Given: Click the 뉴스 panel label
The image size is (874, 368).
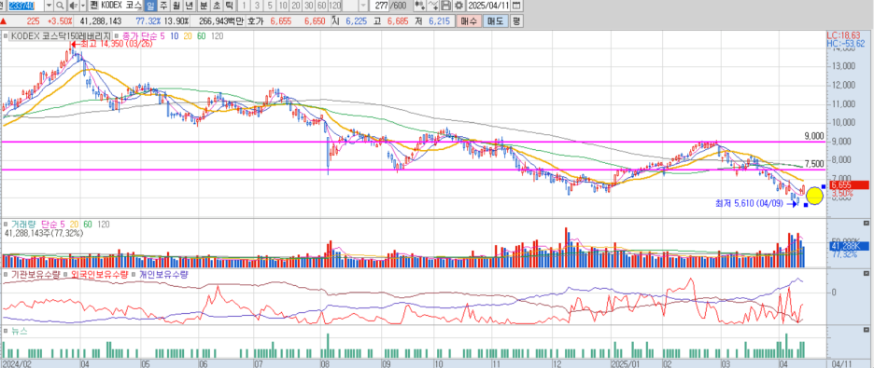Looking at the screenshot, I should coord(19,331).
